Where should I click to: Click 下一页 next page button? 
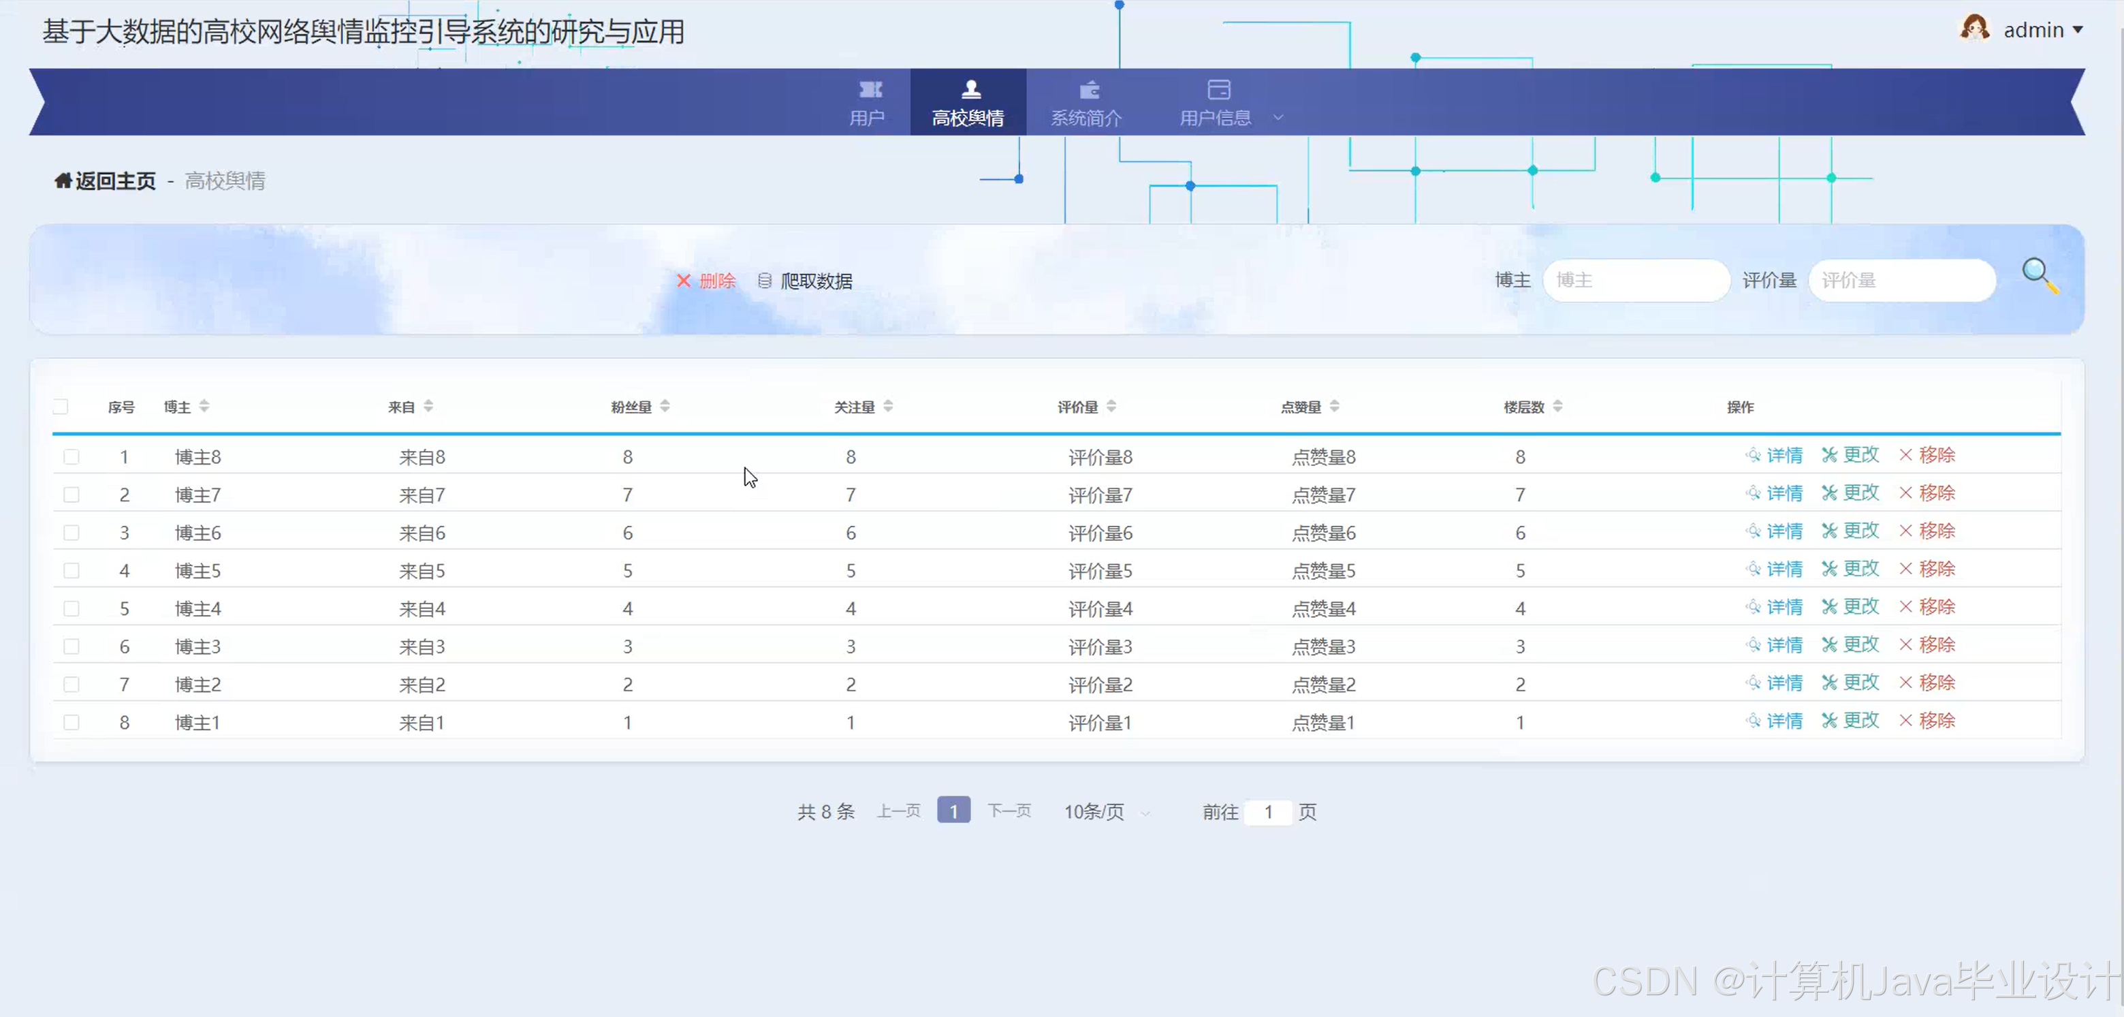[1009, 811]
